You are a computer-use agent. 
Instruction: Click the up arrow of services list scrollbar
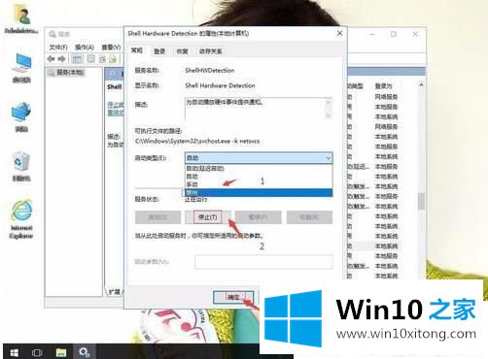(421, 84)
